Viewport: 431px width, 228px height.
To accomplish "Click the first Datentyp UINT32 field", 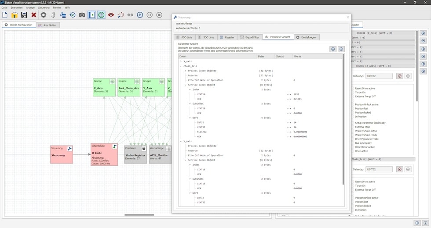I will pyautogui.click(x=378, y=76).
